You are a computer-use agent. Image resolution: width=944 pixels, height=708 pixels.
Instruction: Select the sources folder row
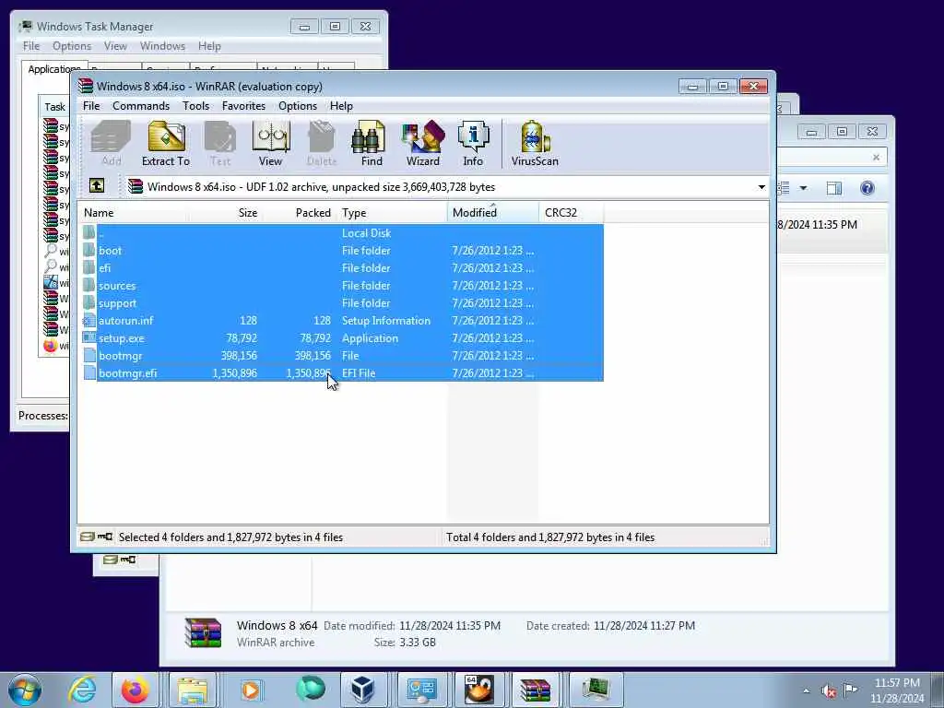342,286
